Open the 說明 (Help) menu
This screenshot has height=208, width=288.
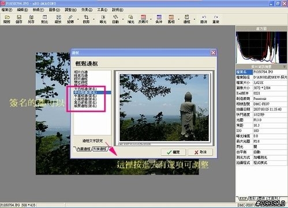point(118,10)
